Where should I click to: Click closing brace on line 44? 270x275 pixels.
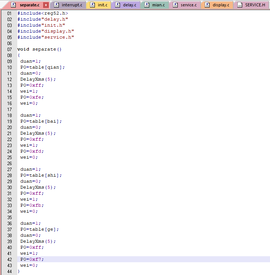coord(19,271)
